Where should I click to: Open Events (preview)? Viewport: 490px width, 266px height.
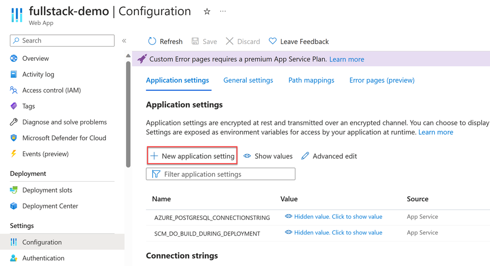click(46, 154)
